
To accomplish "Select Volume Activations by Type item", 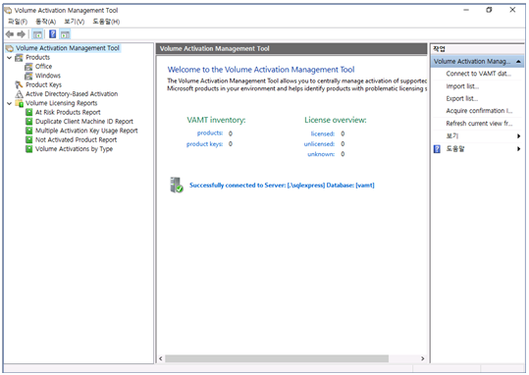I will (74, 148).
